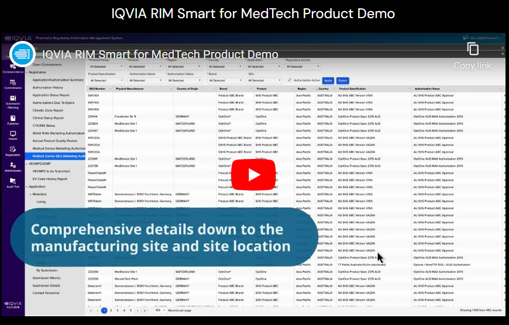
Task: Open the Authorisation Status dropdown
Action: tap(184, 81)
